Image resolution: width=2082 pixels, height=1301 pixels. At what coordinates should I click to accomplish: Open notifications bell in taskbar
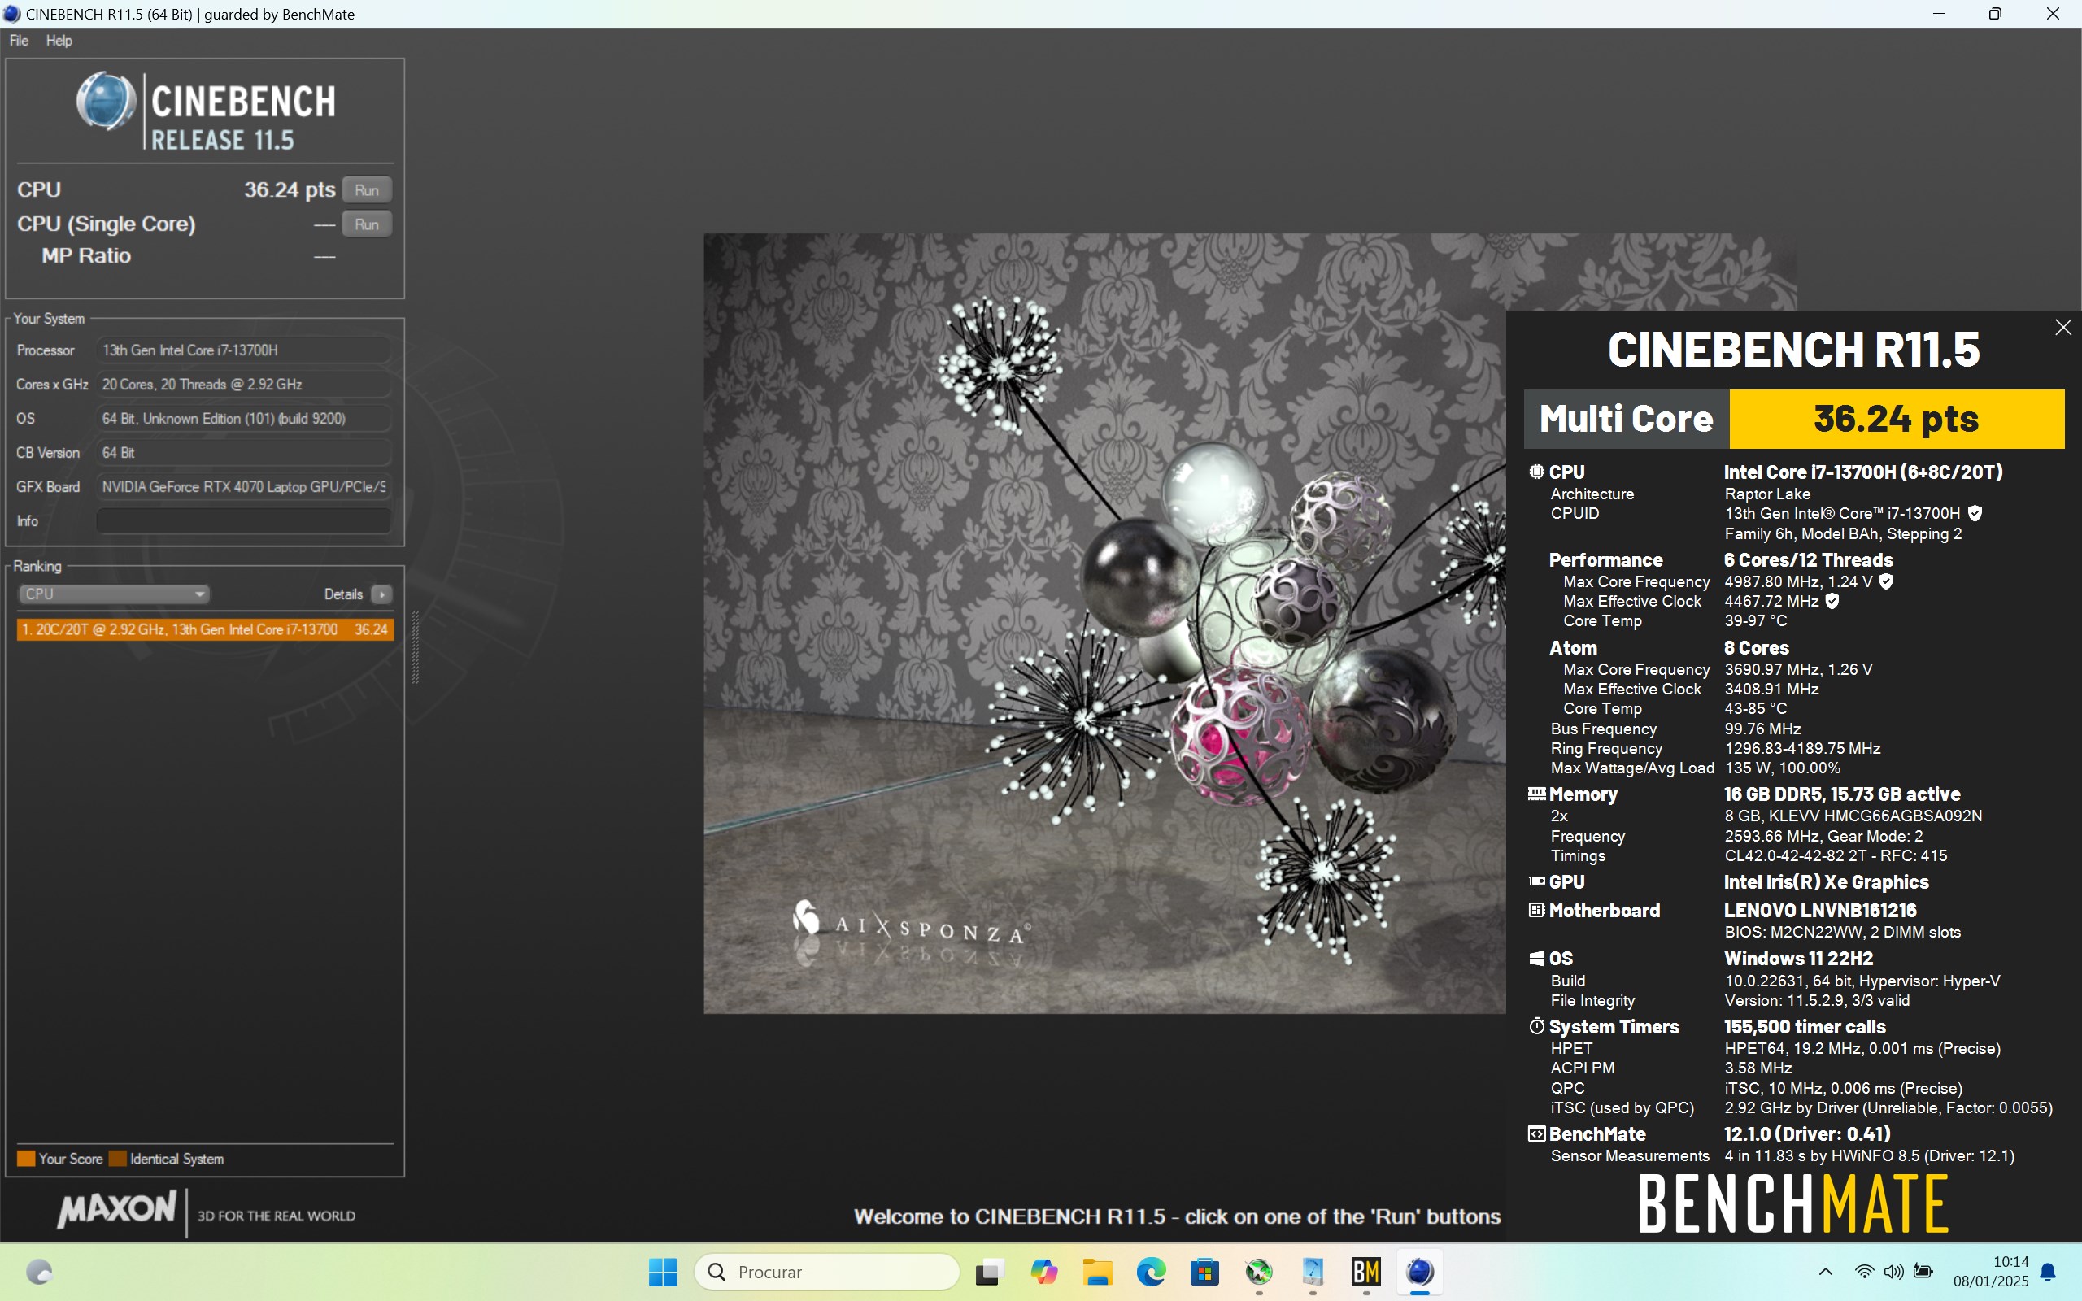tap(2049, 1272)
